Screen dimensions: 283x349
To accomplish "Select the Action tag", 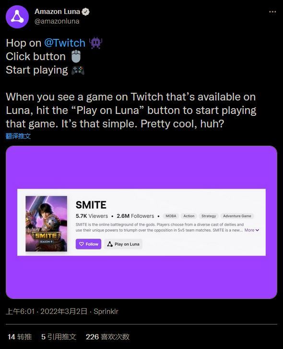I will pyautogui.click(x=189, y=216).
